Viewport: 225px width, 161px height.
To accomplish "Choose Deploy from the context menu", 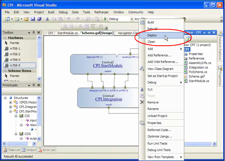I will click(x=161, y=35).
